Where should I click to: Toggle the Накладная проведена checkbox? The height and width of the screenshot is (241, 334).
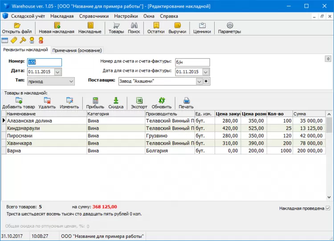pos(328,208)
